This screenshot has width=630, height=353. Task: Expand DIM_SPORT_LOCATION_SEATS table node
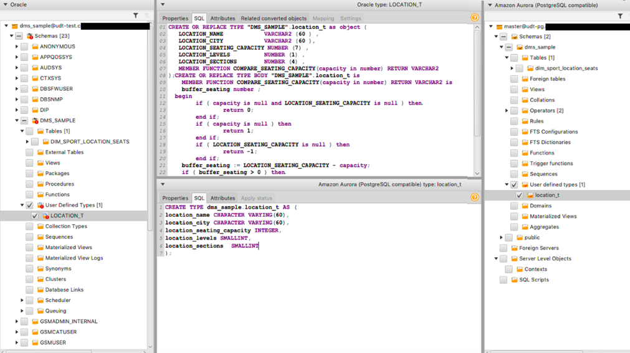[27, 142]
